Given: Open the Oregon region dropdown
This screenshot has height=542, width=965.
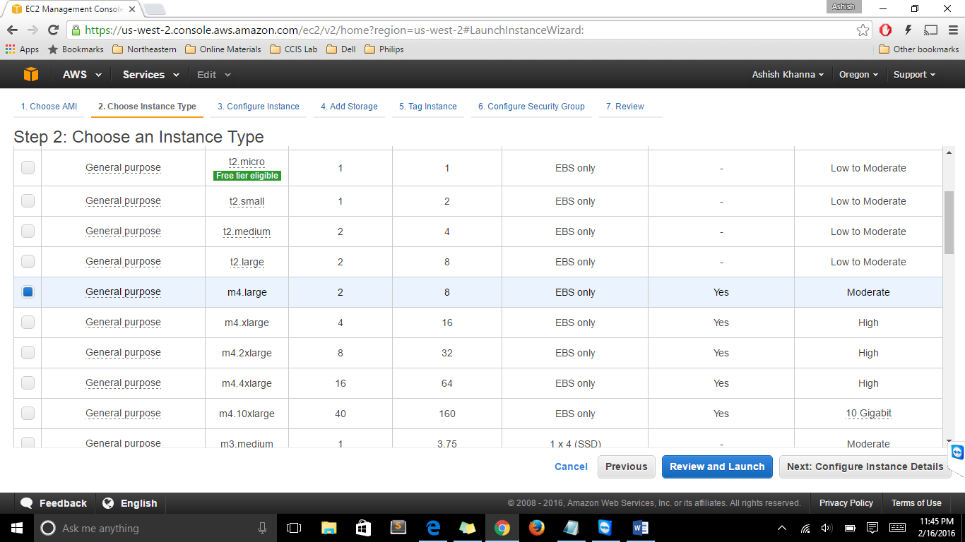Looking at the screenshot, I should tap(858, 75).
